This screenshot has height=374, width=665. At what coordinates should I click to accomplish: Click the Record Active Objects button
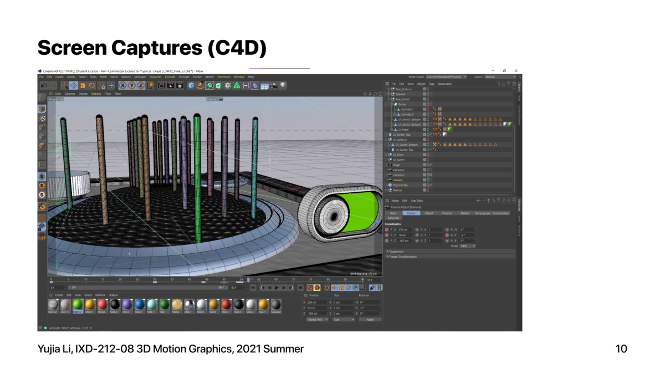pos(310,288)
